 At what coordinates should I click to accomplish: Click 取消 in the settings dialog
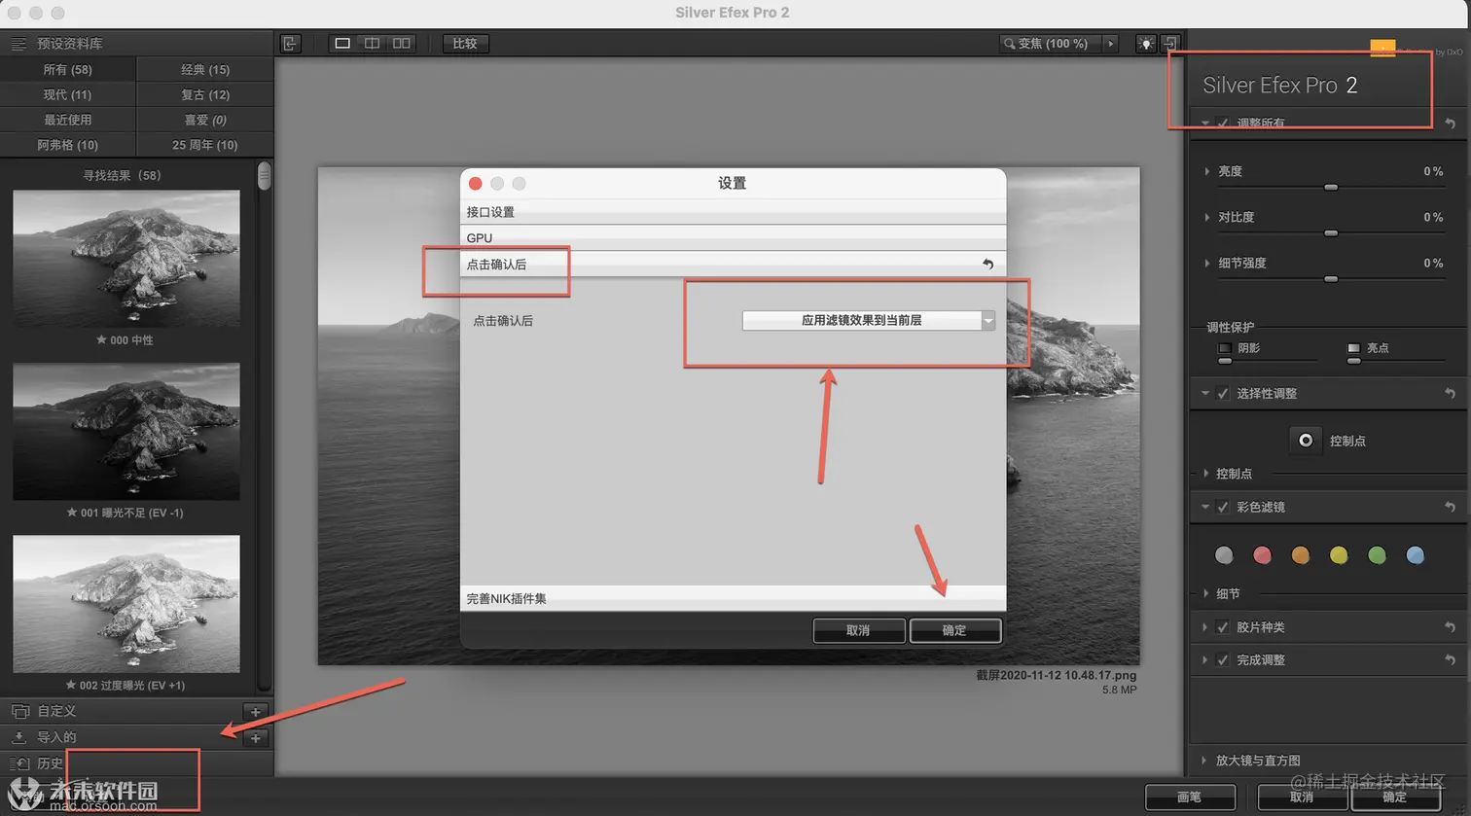coord(858,630)
